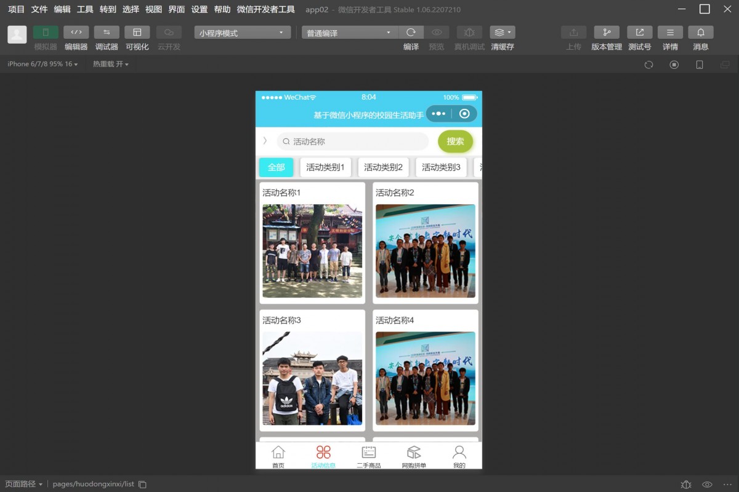
Task: Click the compile refresh icon
Action: tap(411, 33)
